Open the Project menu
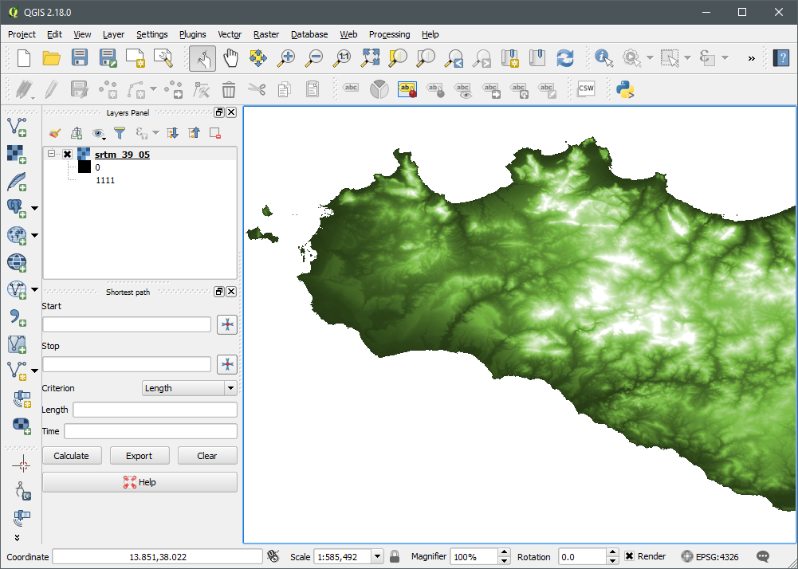 coord(22,34)
